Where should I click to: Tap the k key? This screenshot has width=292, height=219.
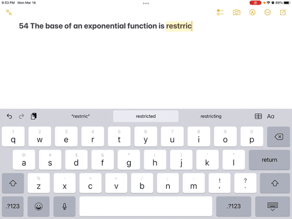[207, 160]
